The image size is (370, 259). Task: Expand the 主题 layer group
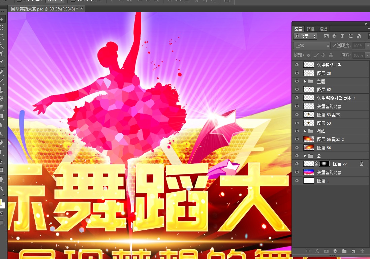tap(305, 82)
